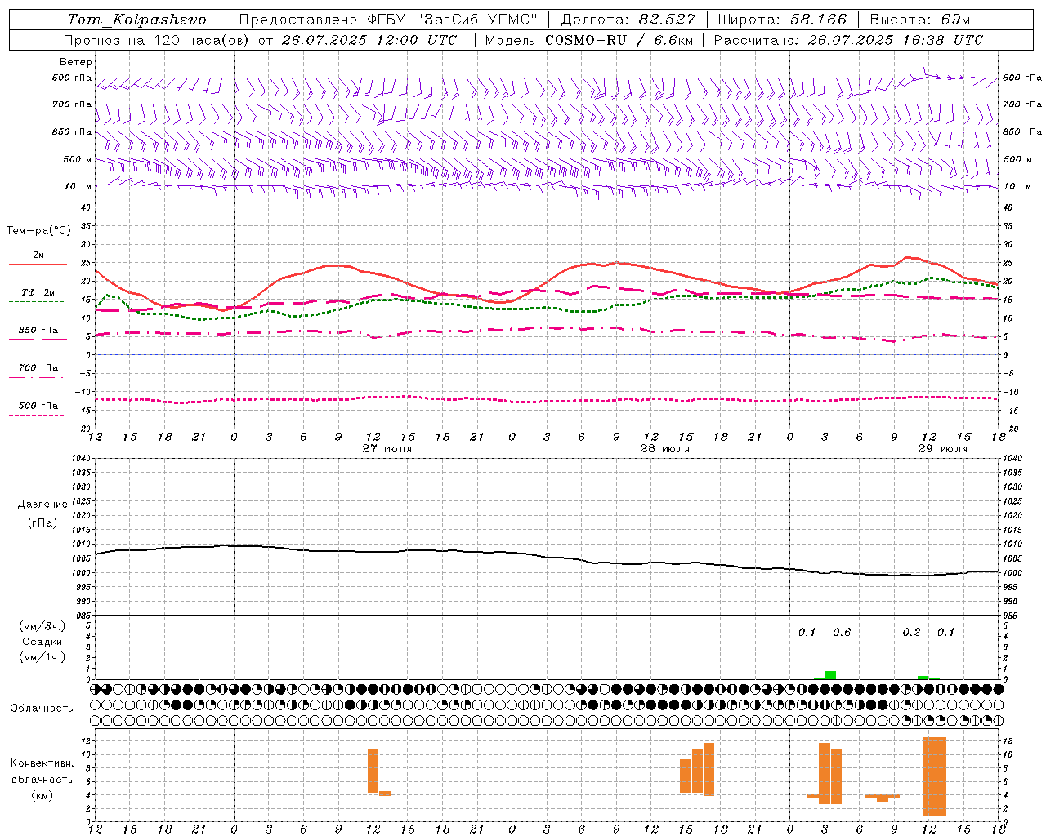Click the '0.6' precipitation amount value
Viewport: 1046px width, 836px height.
pos(842,633)
